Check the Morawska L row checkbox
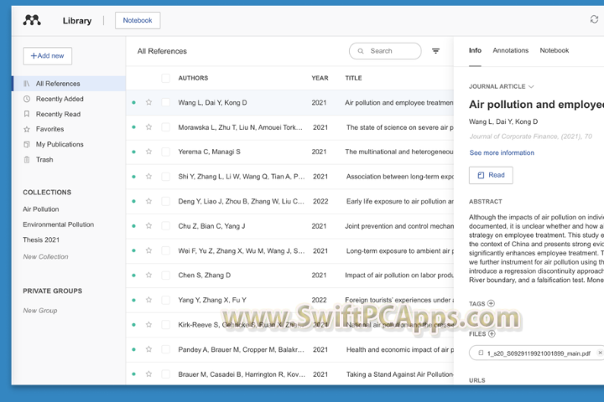Screen dimensions: 604x402 tap(165, 127)
